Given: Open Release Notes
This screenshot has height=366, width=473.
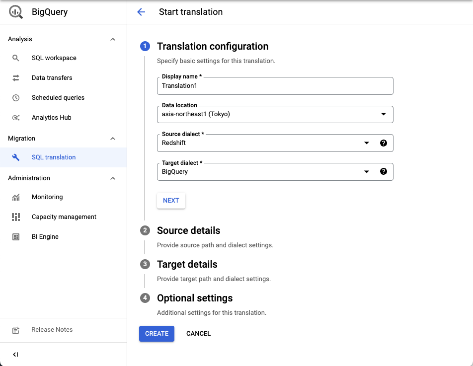Looking at the screenshot, I should tap(52, 329).
